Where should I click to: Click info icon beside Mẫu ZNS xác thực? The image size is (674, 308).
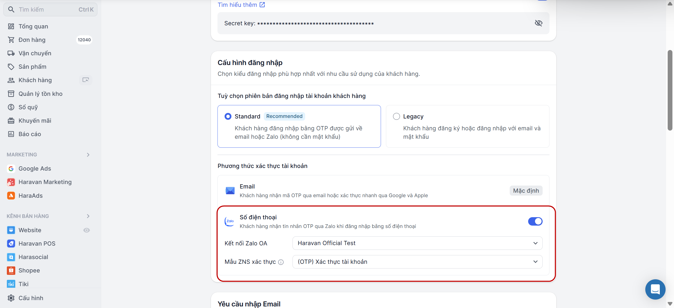tap(281, 262)
